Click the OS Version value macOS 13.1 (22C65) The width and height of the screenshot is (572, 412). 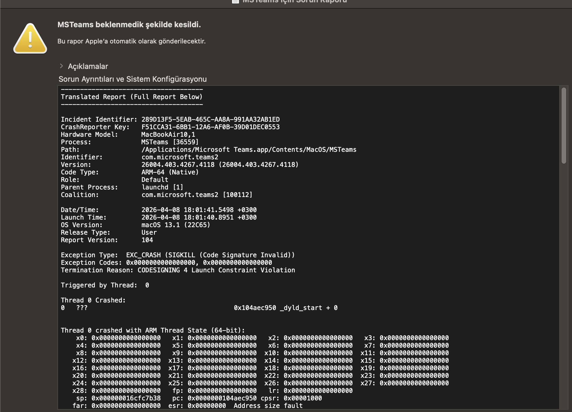tap(176, 225)
